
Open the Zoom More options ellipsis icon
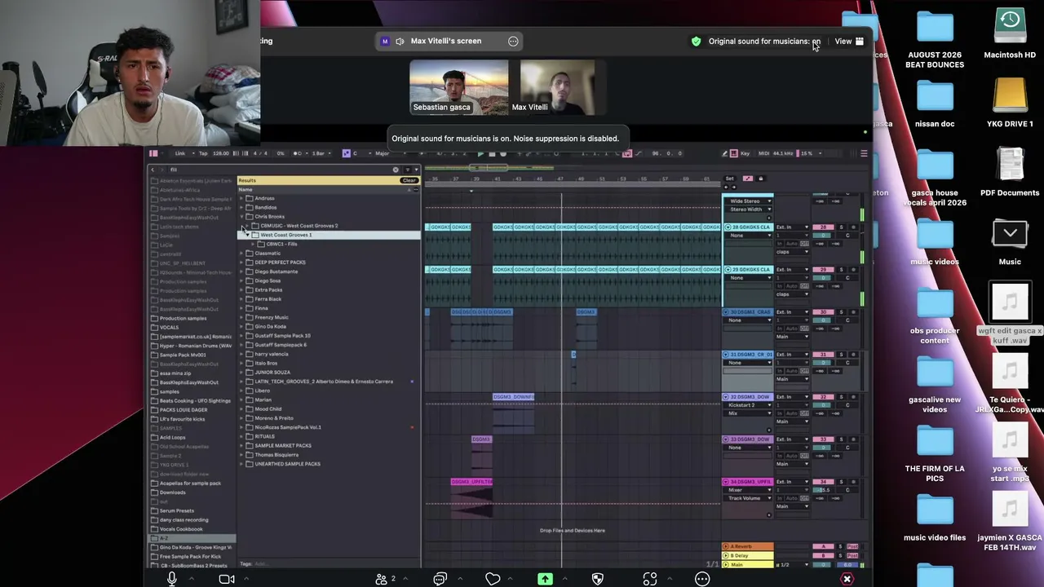point(702,579)
